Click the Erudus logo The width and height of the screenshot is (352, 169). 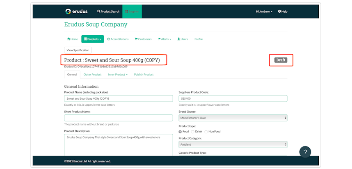76,11
